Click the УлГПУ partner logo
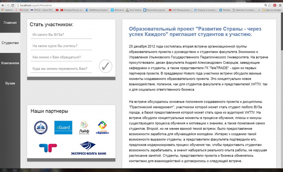The width and height of the screenshot is (283, 172). (41, 128)
